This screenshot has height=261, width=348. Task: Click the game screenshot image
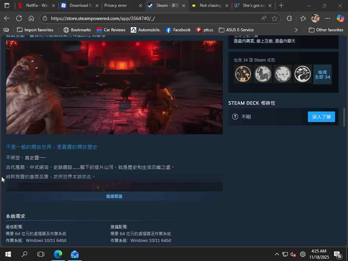point(114,87)
